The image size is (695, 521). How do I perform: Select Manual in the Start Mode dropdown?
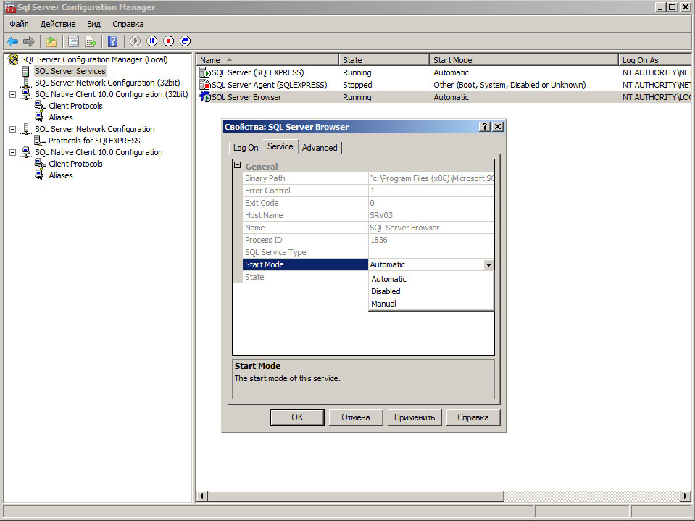pos(383,304)
